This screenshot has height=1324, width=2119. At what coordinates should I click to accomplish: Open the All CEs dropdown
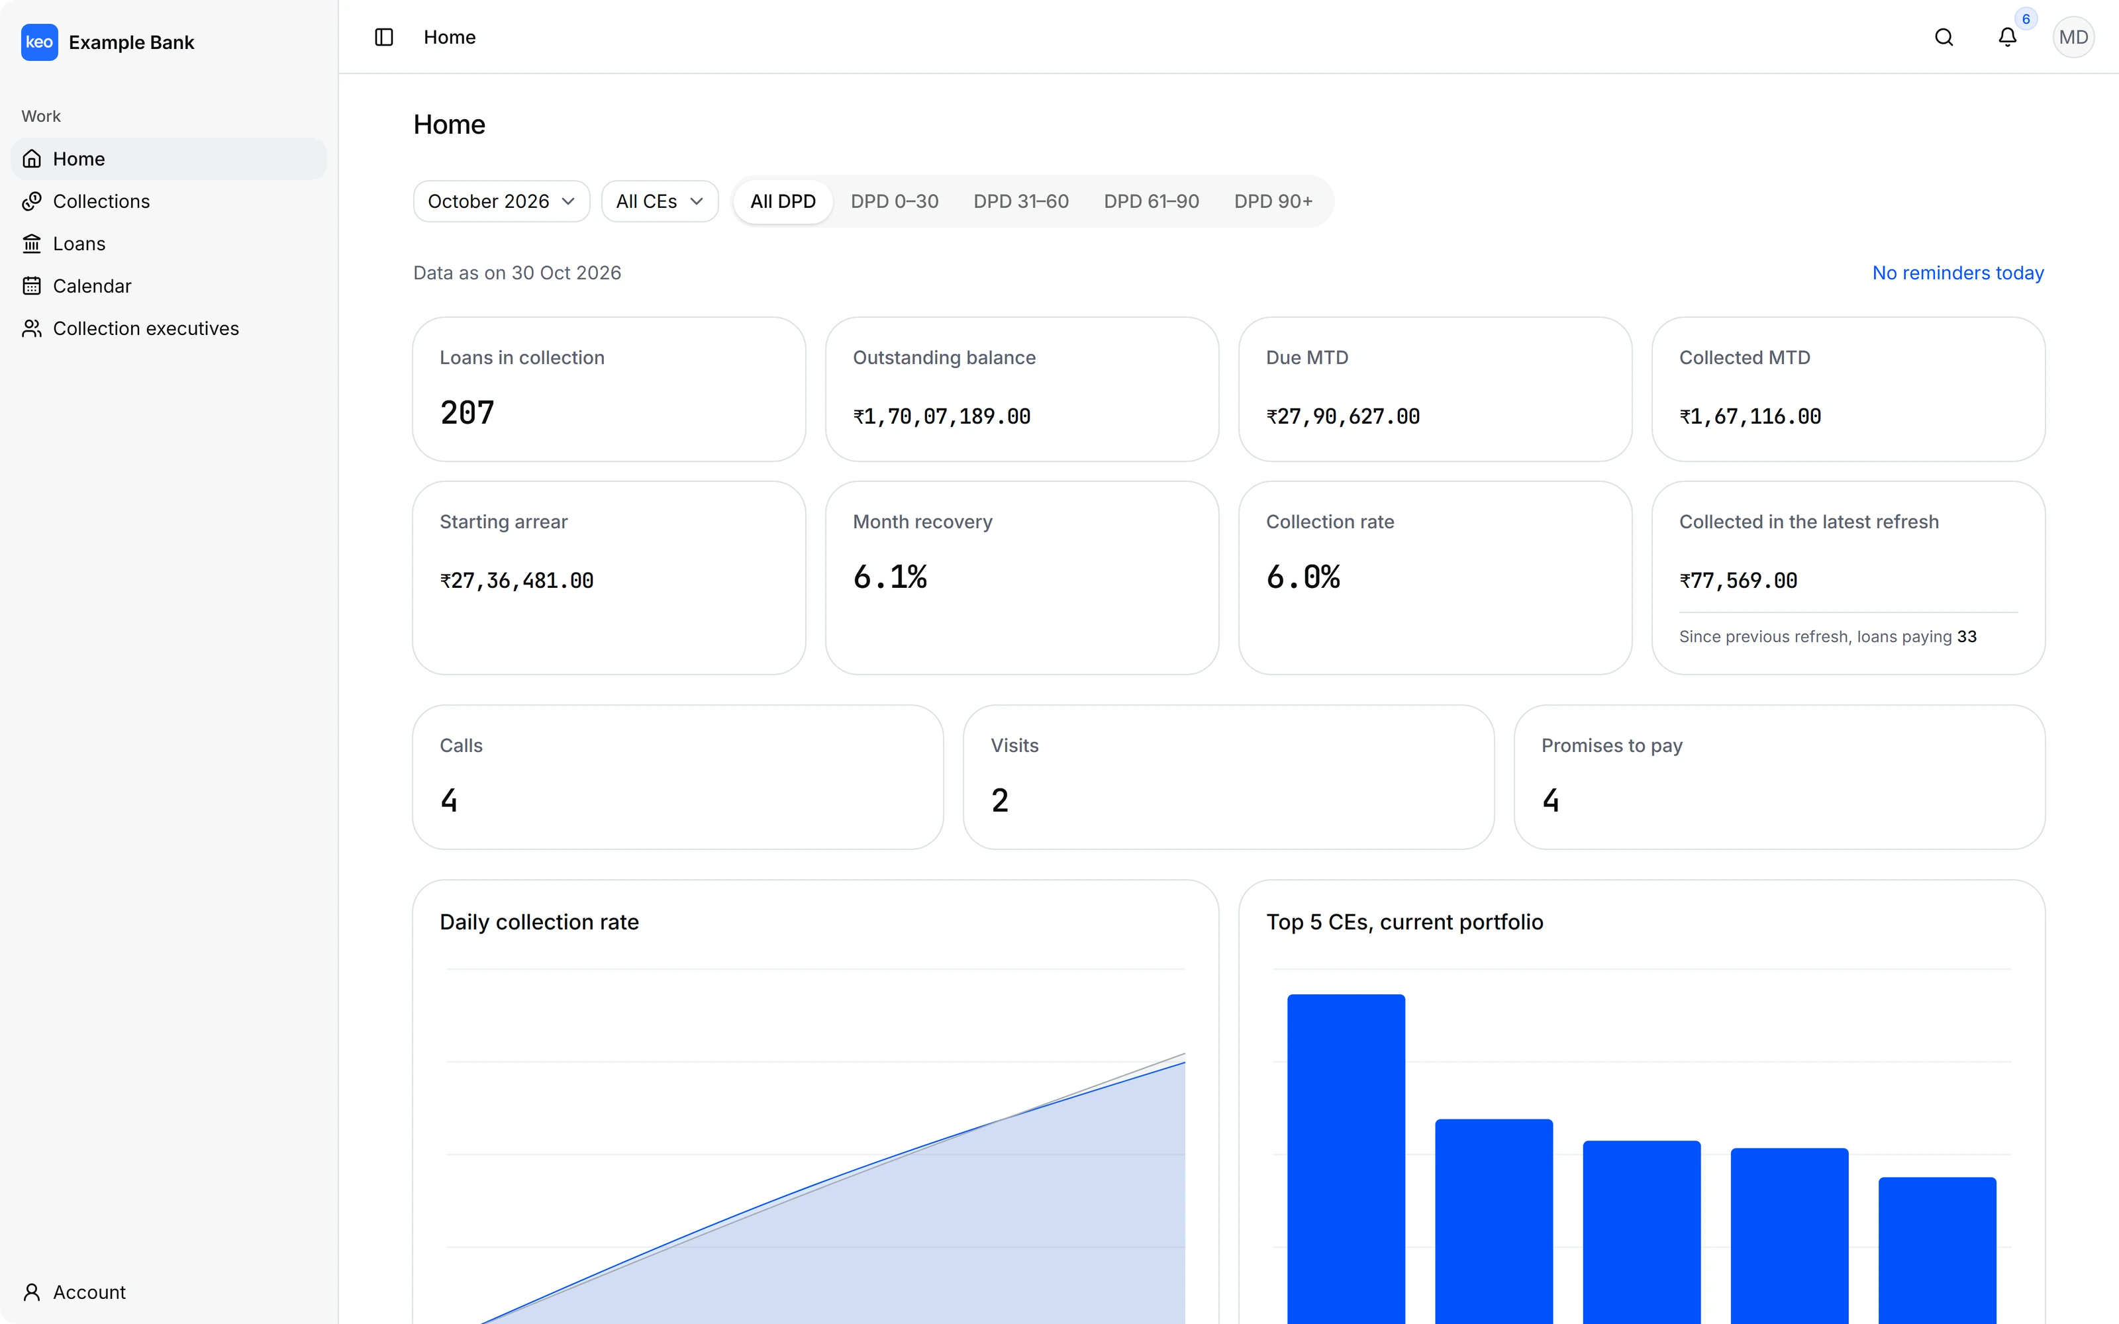click(660, 201)
